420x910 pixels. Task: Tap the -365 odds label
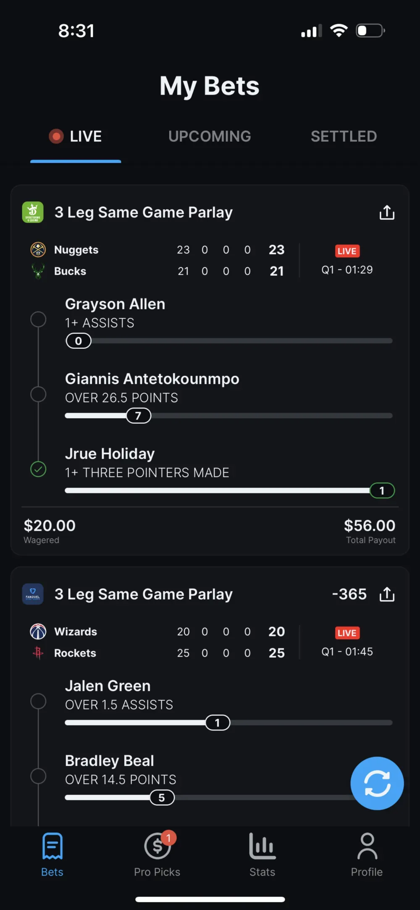point(349,594)
